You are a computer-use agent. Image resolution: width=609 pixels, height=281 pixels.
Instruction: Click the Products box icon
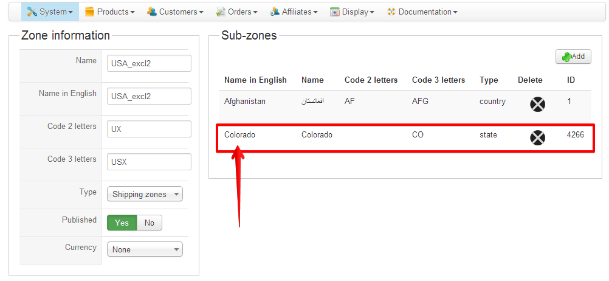point(89,12)
